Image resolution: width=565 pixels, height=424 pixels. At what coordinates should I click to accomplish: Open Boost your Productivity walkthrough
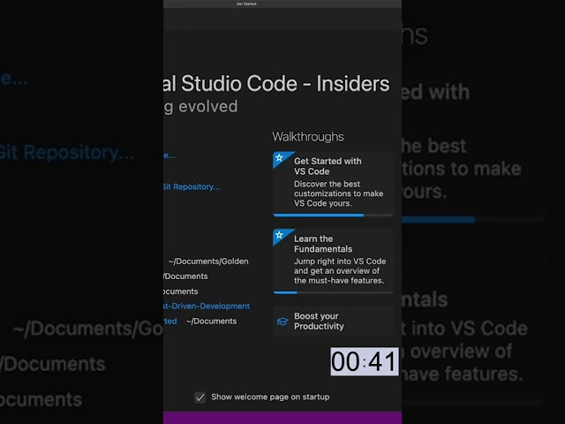tap(333, 322)
